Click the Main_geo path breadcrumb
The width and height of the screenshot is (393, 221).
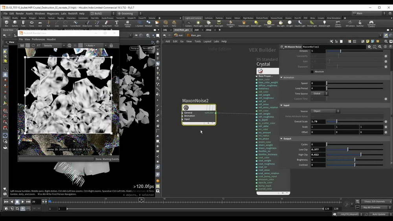point(195,35)
